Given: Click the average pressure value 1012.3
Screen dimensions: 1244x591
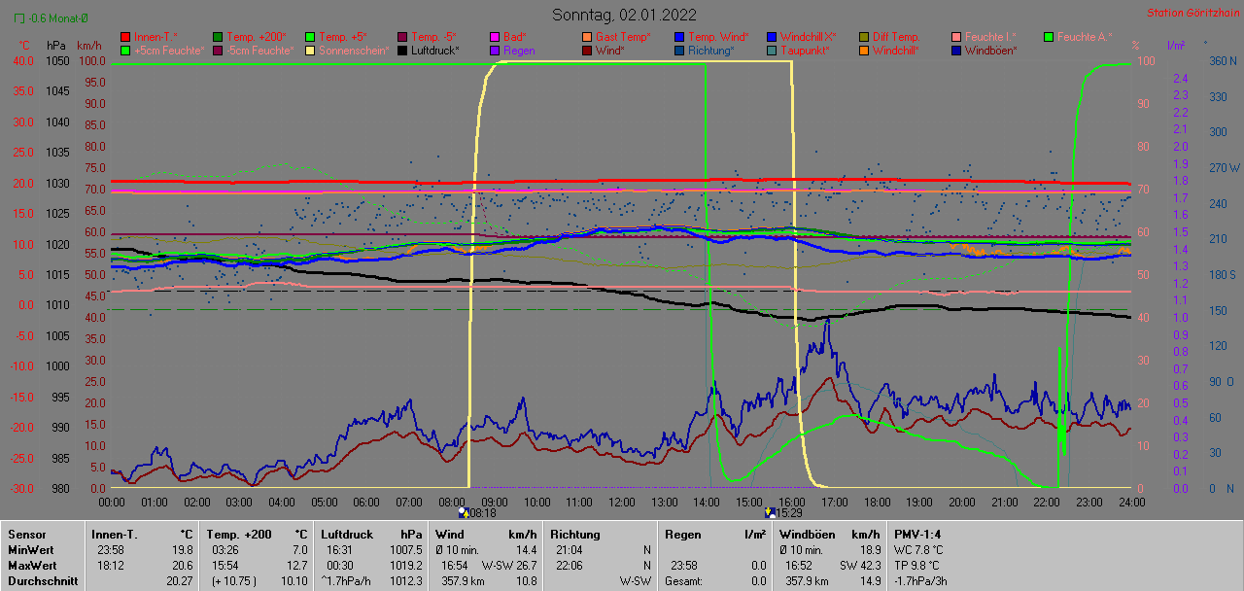Looking at the screenshot, I should tap(405, 581).
